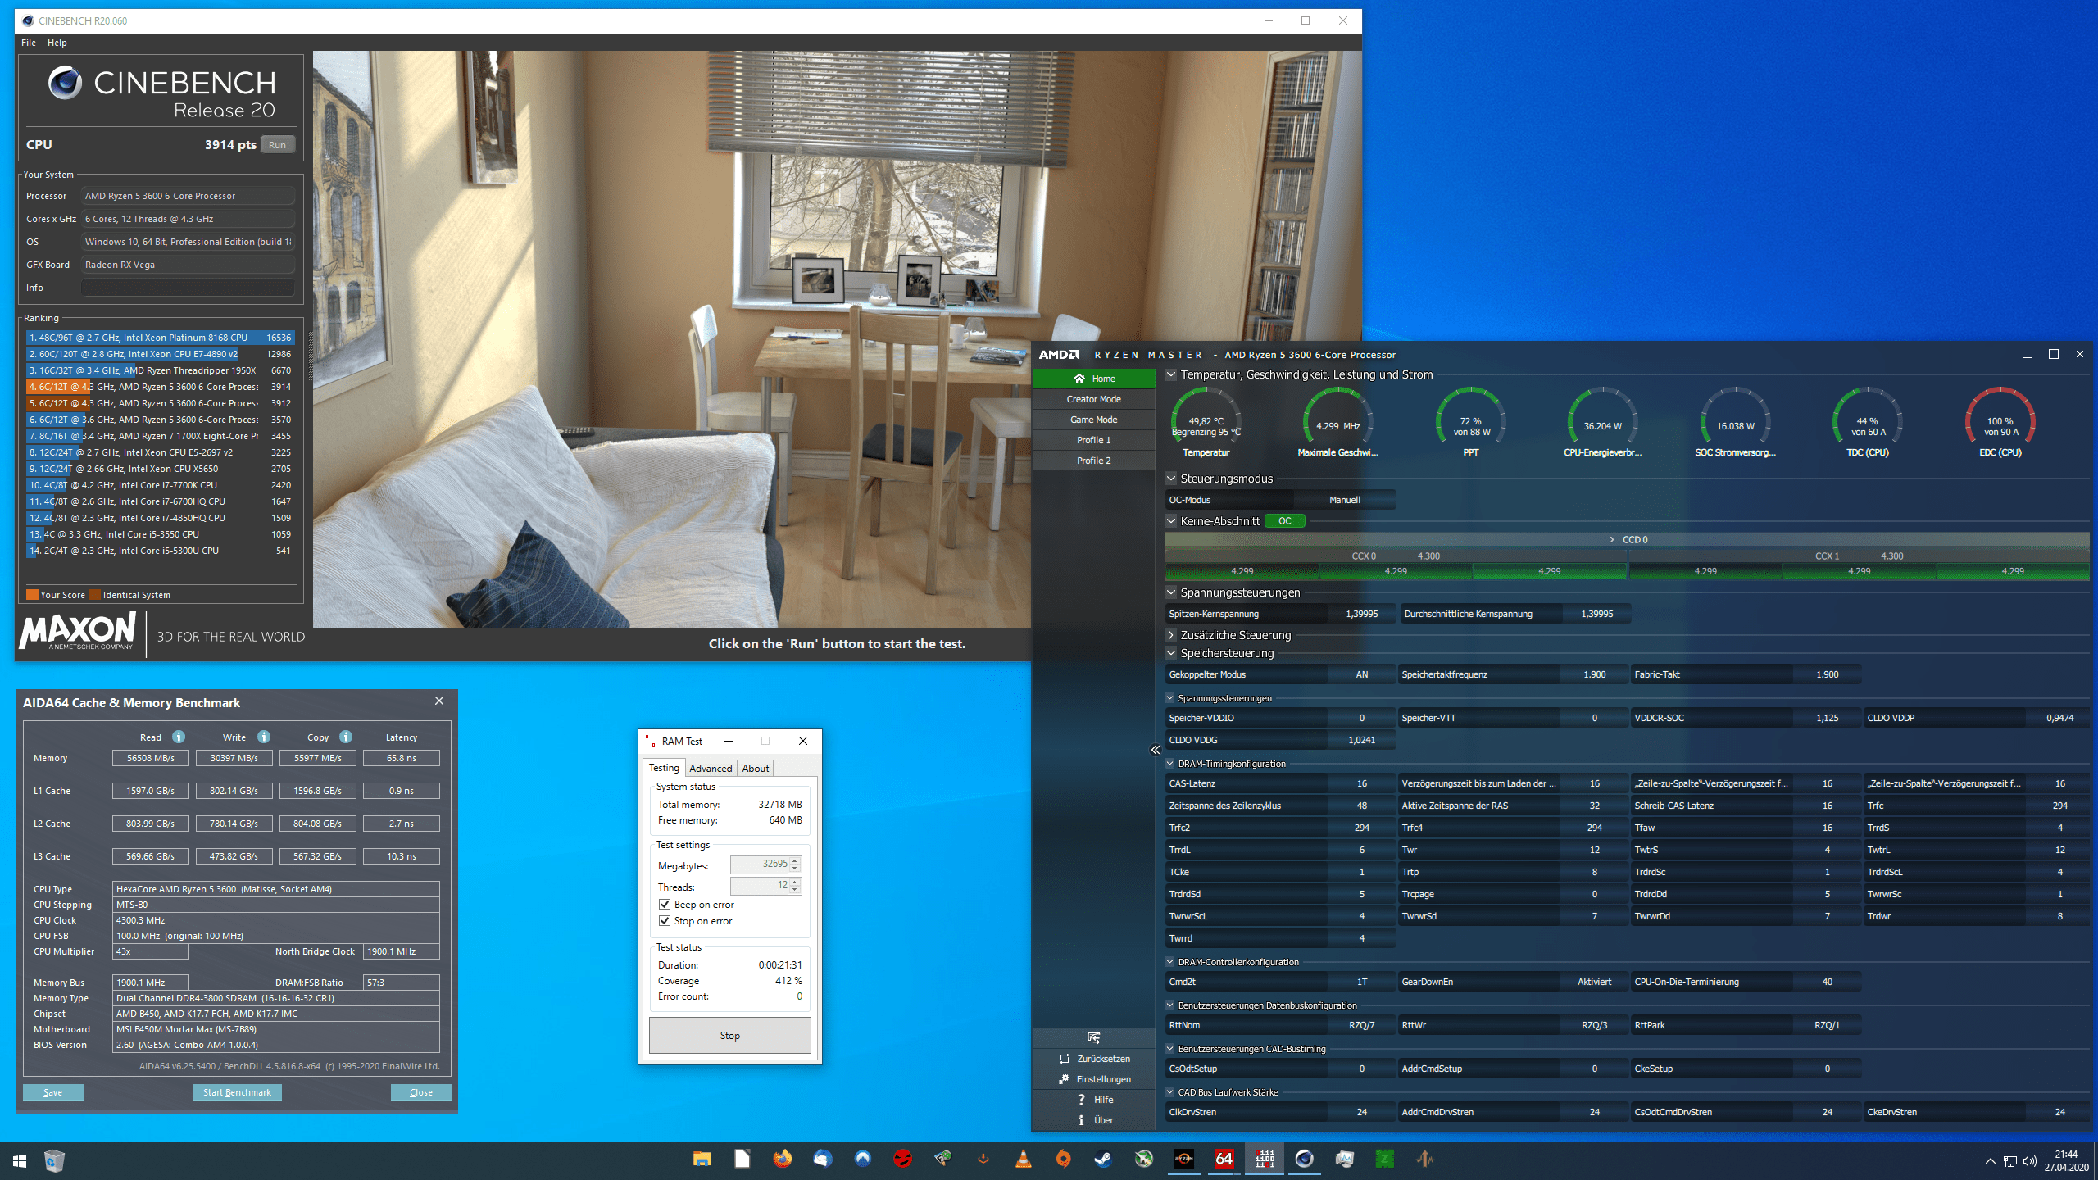This screenshot has width=2098, height=1180.
Task: Collapse the Spannungssteuerungen section under Kerne-Abschnitt
Action: (x=1171, y=592)
